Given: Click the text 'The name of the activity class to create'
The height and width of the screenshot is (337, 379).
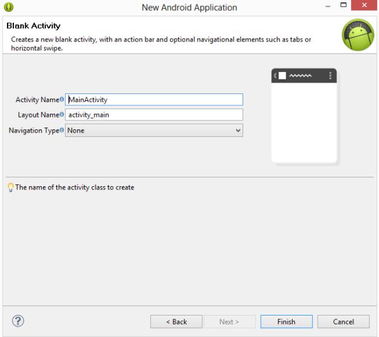Looking at the screenshot, I should point(75,187).
